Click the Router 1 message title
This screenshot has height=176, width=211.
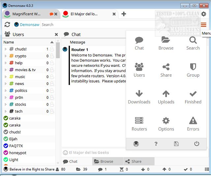(x=80, y=50)
